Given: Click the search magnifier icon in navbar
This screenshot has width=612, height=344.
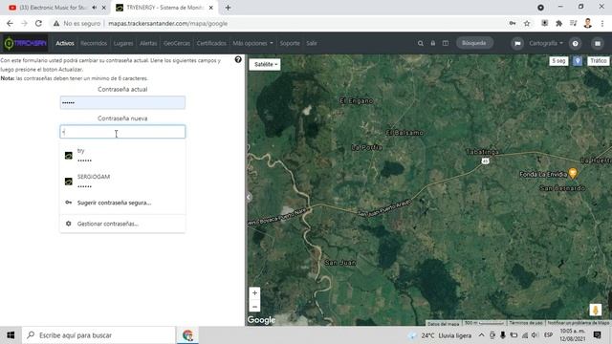Looking at the screenshot, I should click(421, 43).
